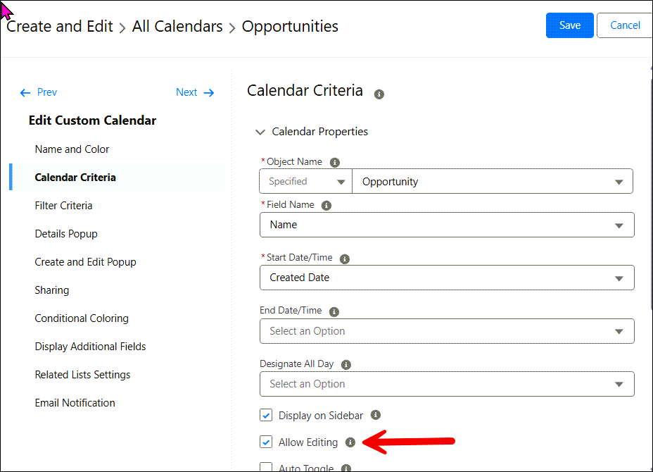Click the Next arrow link

pyautogui.click(x=195, y=92)
